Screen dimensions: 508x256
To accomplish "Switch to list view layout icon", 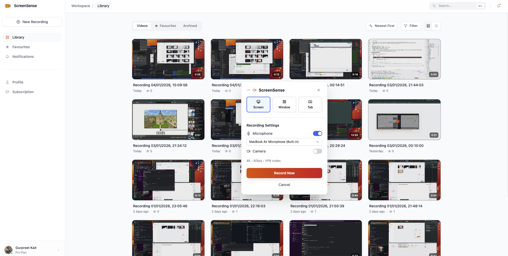I will (x=436, y=26).
